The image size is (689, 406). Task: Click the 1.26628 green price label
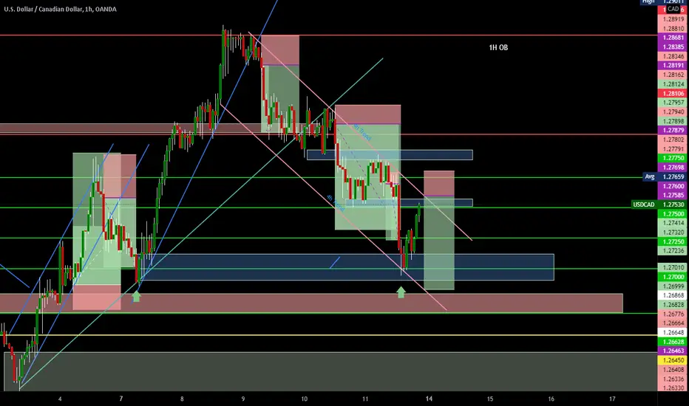click(x=672, y=342)
